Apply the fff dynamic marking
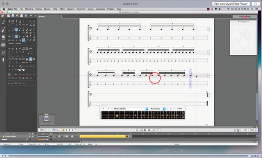 click(34, 40)
